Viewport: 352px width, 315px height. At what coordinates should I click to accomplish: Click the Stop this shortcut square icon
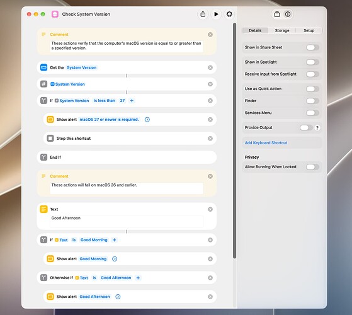pyautogui.click(x=50, y=139)
